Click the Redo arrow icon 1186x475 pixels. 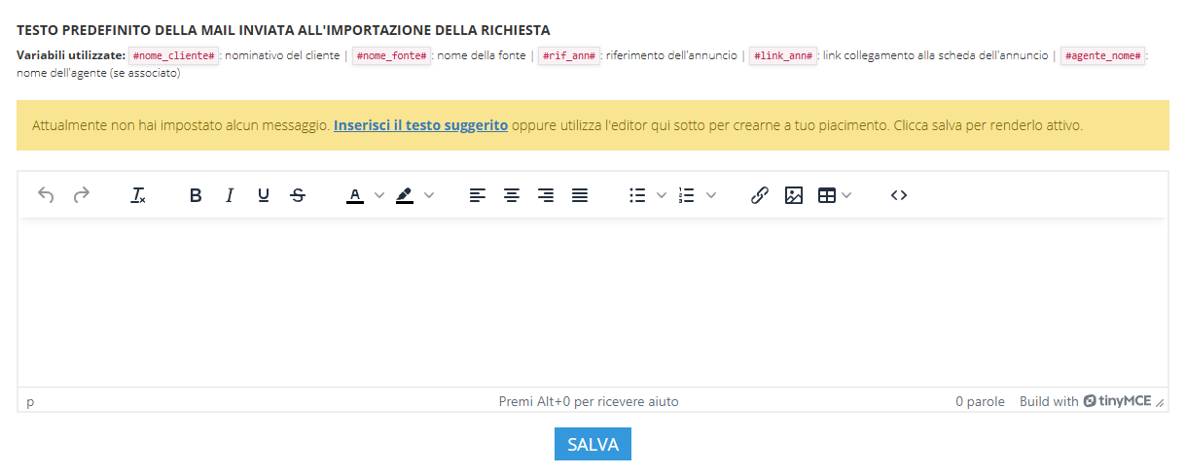[x=82, y=195]
